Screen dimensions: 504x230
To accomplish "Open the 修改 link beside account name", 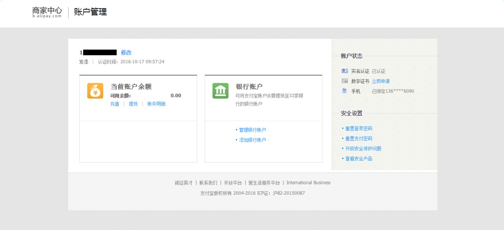I will pyautogui.click(x=126, y=53).
